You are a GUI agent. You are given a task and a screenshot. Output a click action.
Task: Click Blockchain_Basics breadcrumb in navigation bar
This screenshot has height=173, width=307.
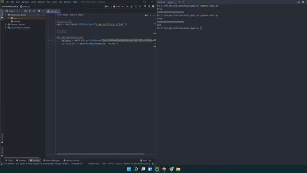click(10, 6)
